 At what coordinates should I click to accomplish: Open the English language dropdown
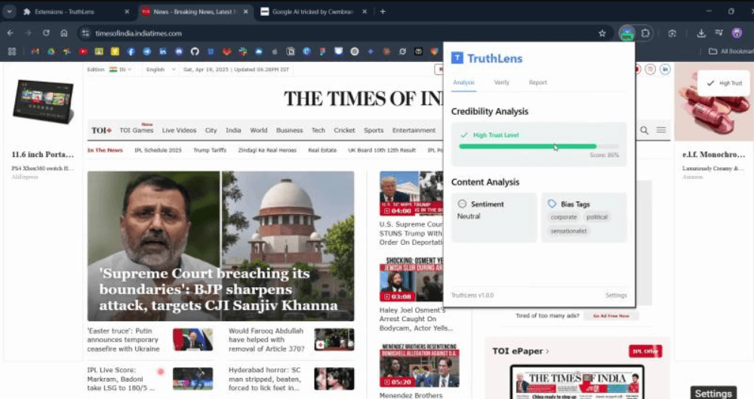point(160,70)
